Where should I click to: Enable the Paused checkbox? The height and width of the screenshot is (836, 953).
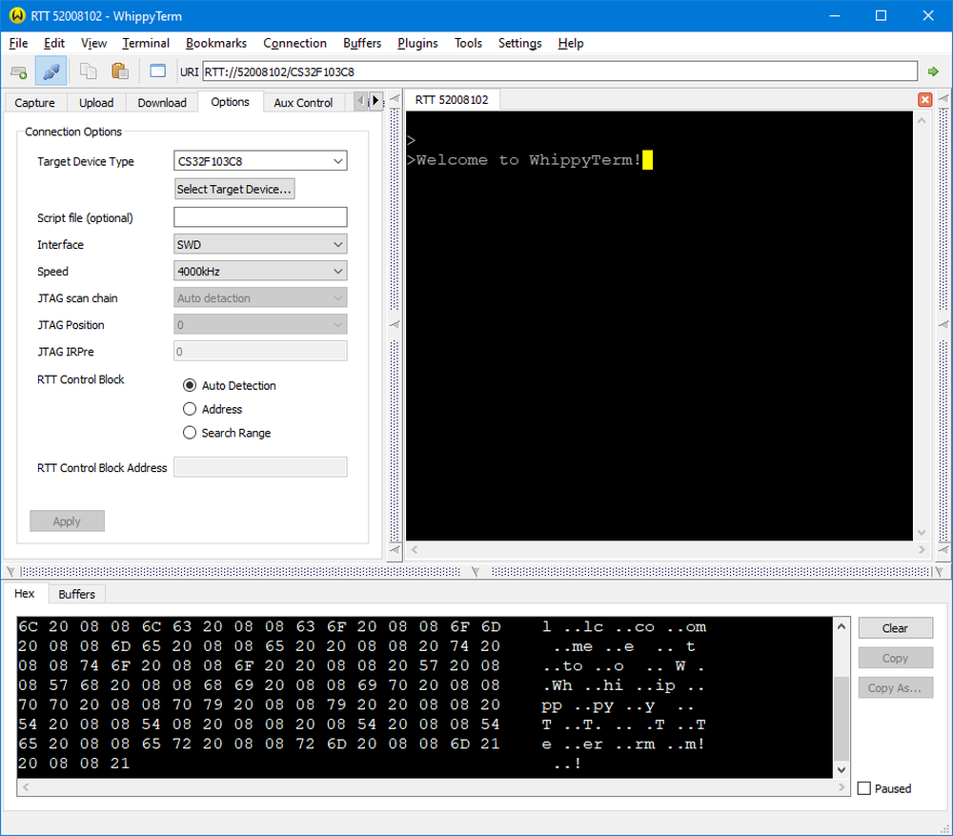pyautogui.click(x=864, y=789)
